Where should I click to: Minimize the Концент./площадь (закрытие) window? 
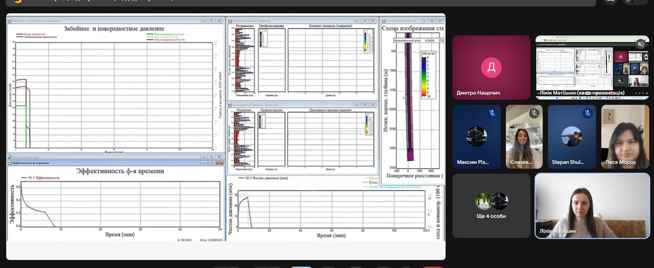357,21
